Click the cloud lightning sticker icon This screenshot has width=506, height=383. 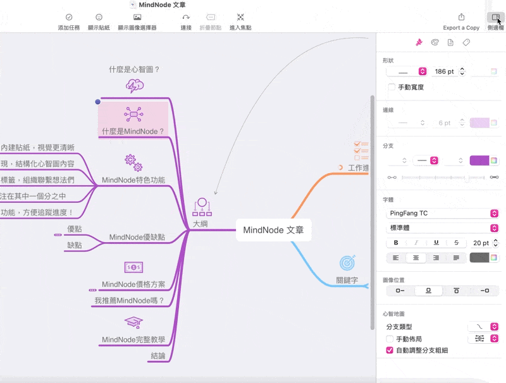(135, 86)
